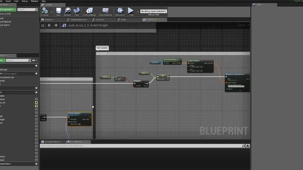Viewport: 303px width, 170px height.
Task: Select wall_turret_2 (self) in Components
Action: pos(5,14)
